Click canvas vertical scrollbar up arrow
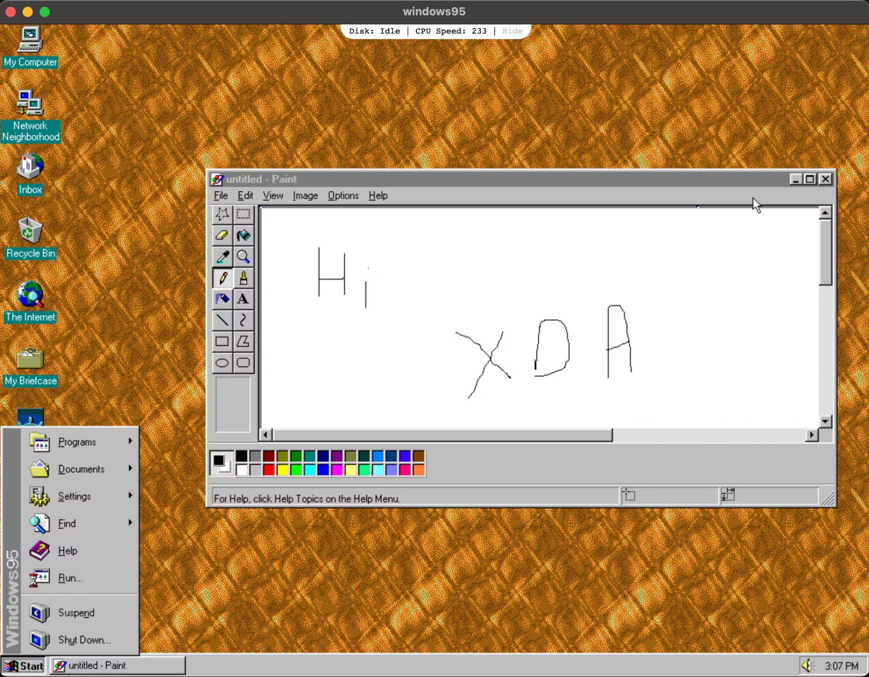The width and height of the screenshot is (869, 677). tap(825, 213)
